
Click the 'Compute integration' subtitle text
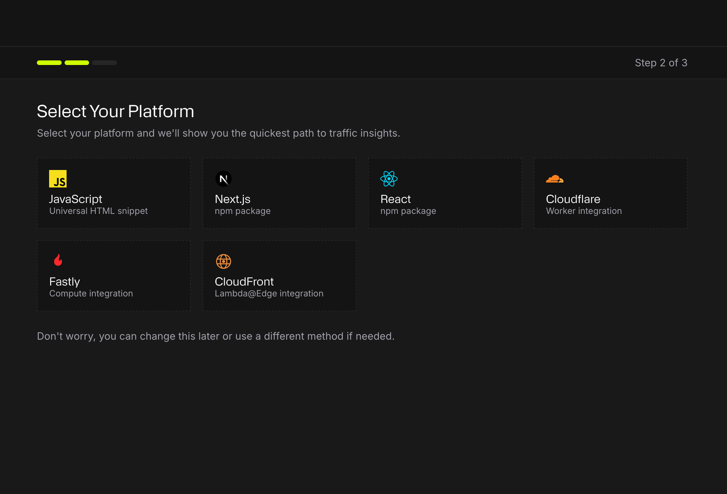(91, 293)
